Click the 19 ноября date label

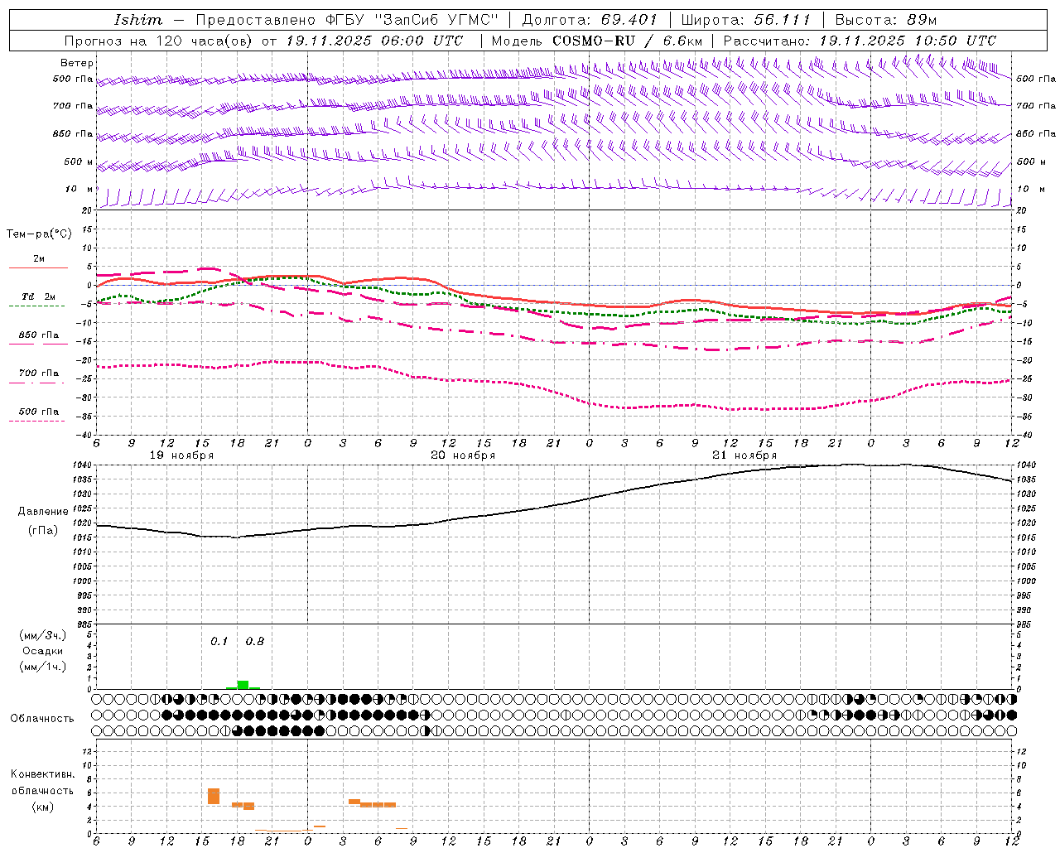pos(181,455)
